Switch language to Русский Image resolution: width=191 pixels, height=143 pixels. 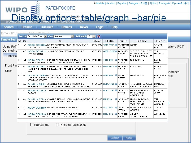pyautogui.click(x=177, y=3)
